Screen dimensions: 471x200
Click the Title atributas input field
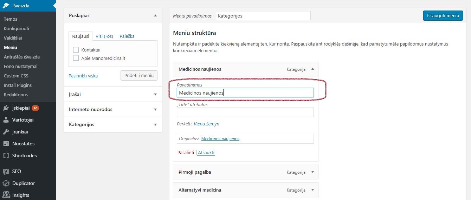coord(245,112)
